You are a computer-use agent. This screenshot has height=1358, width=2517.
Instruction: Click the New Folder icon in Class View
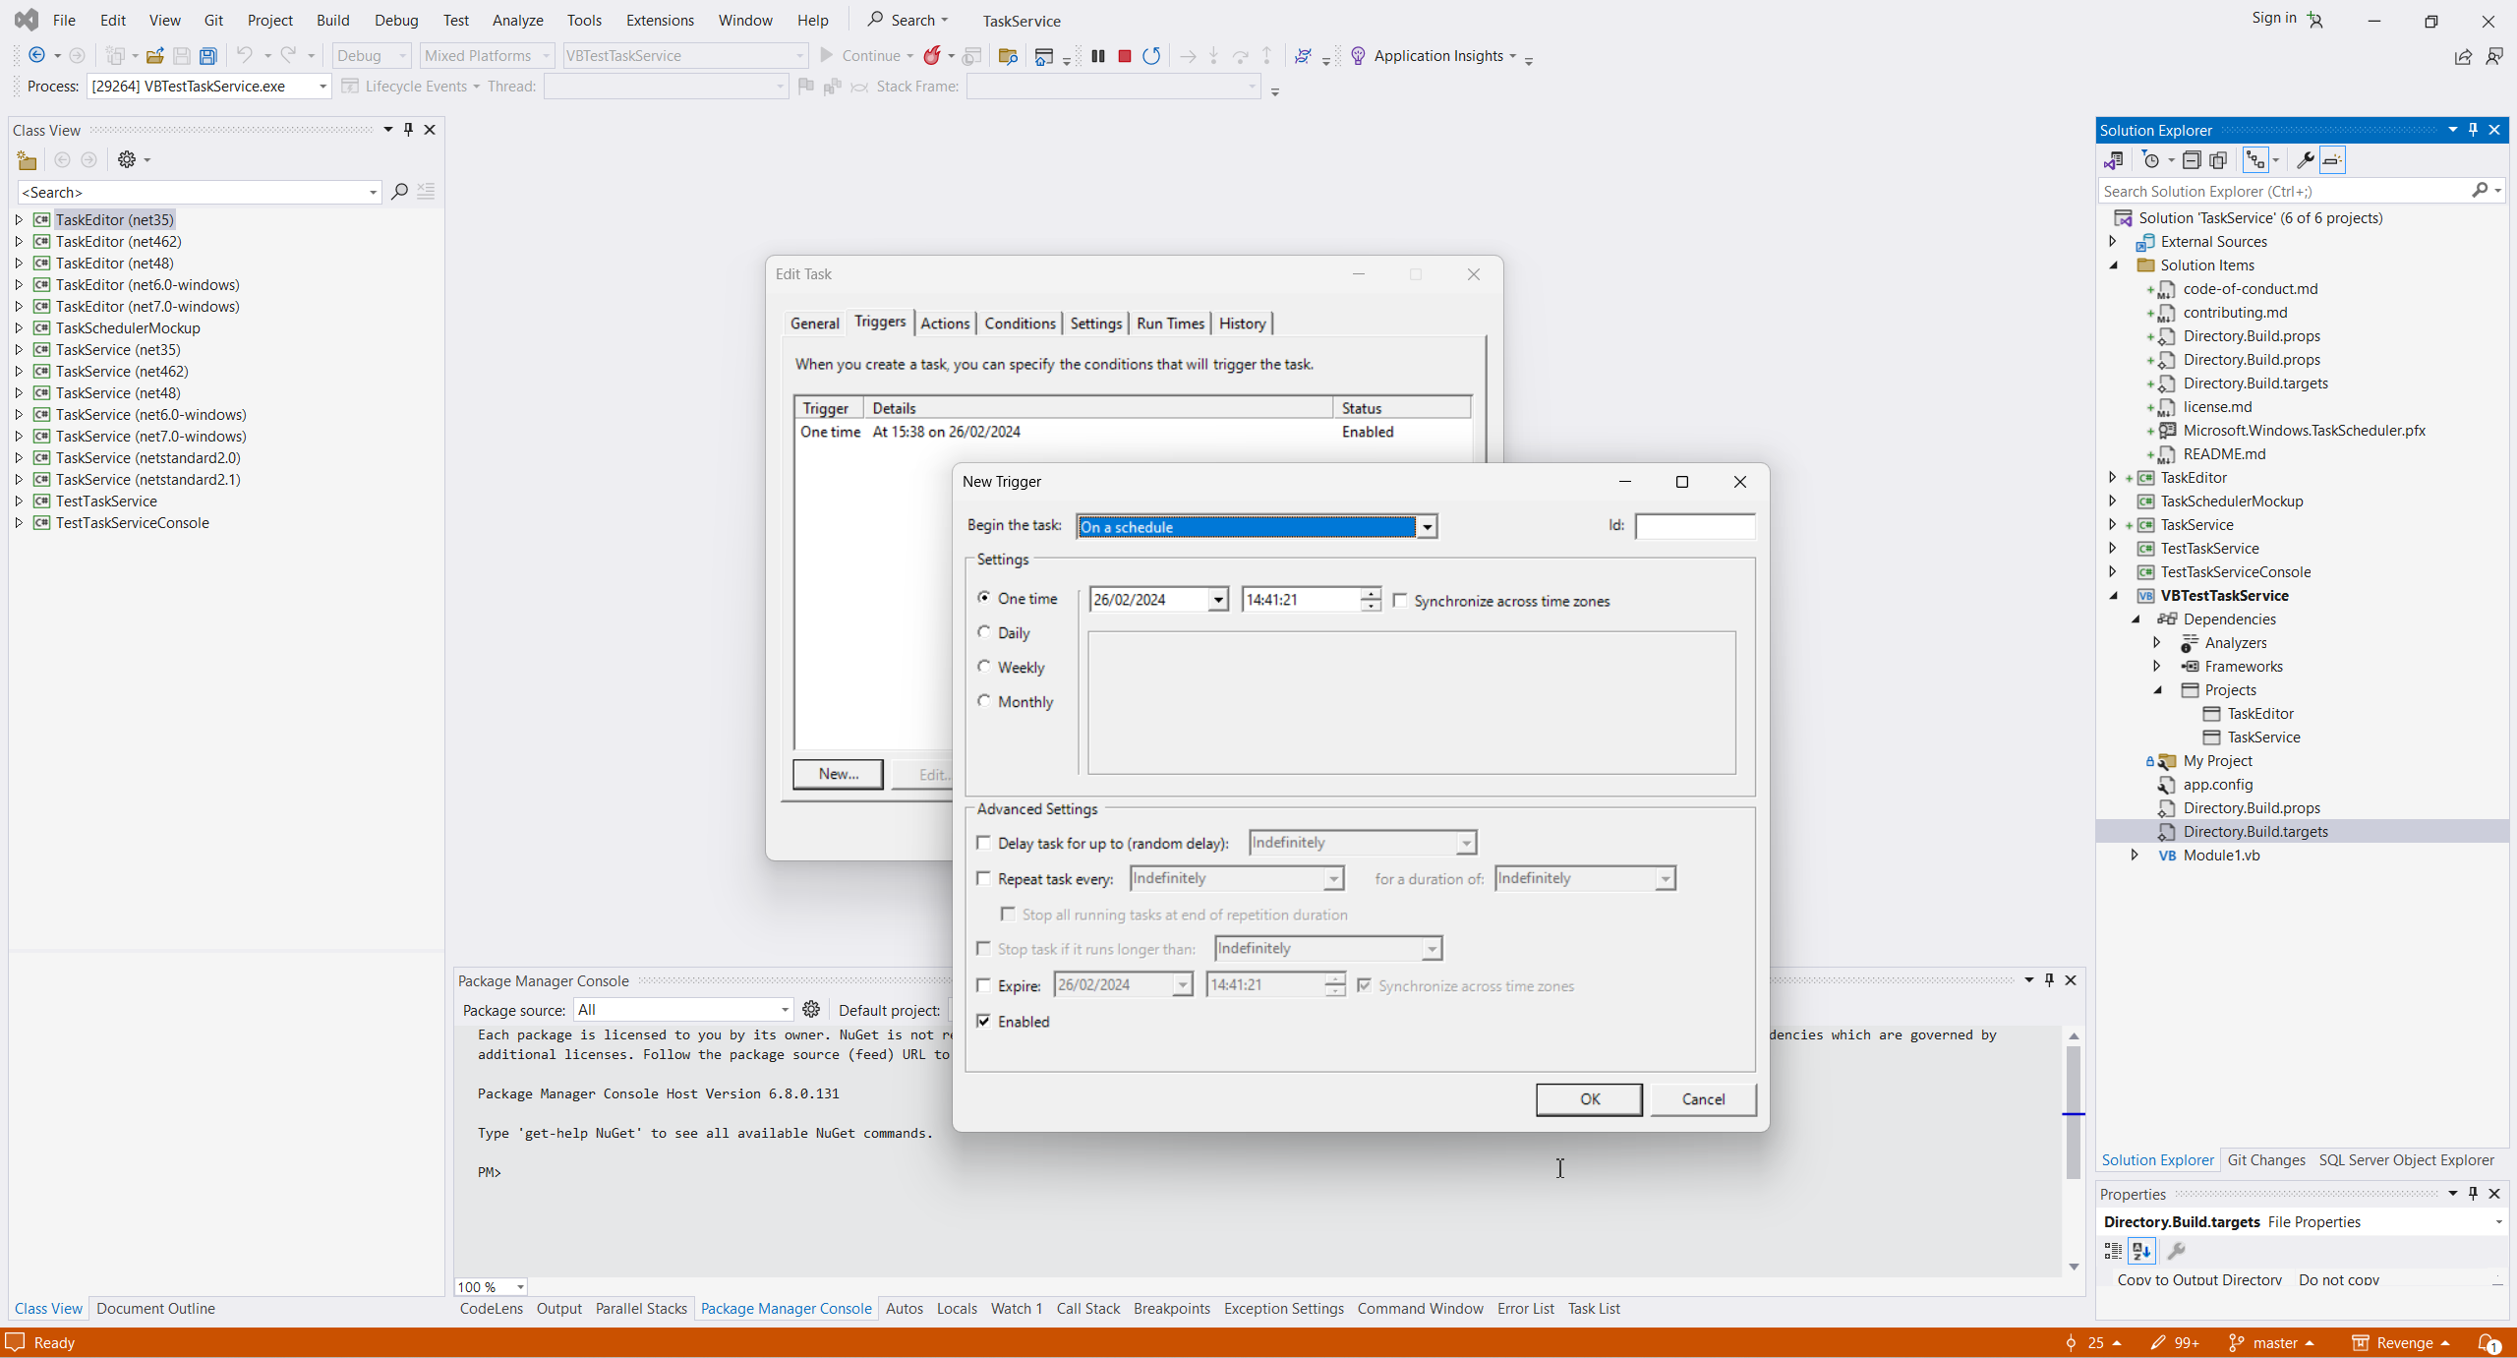[x=27, y=160]
